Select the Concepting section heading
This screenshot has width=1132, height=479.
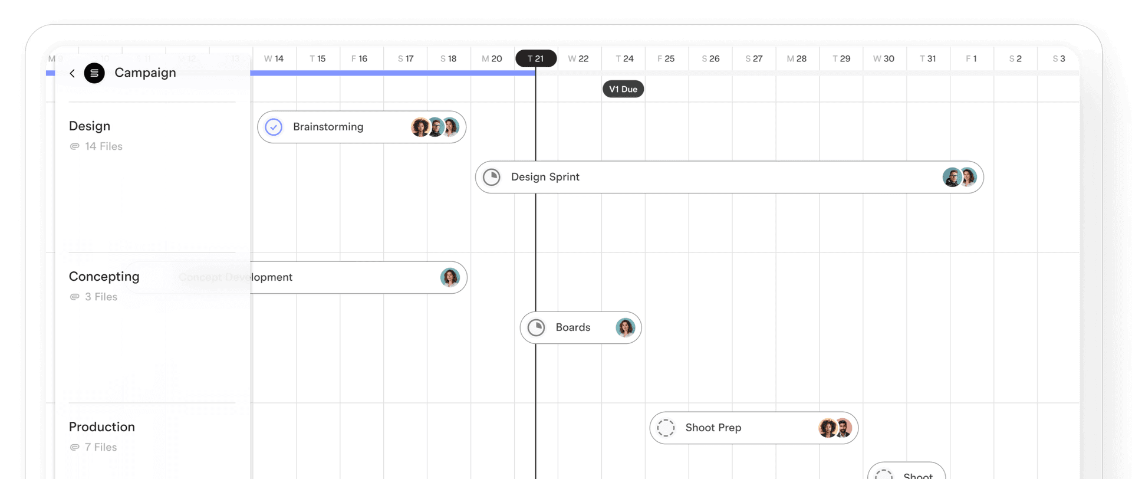104,276
